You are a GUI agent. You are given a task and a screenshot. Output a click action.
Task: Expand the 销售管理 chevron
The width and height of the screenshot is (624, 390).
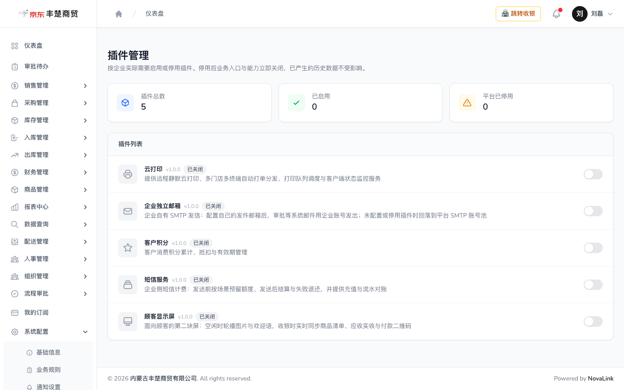pos(85,86)
